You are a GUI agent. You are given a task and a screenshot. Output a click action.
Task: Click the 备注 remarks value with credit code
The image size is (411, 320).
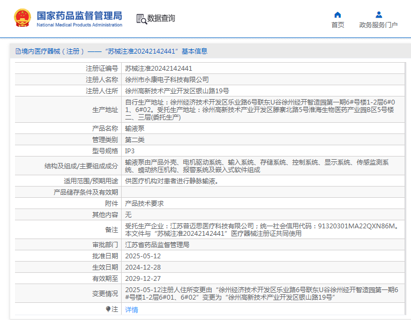click(263, 230)
